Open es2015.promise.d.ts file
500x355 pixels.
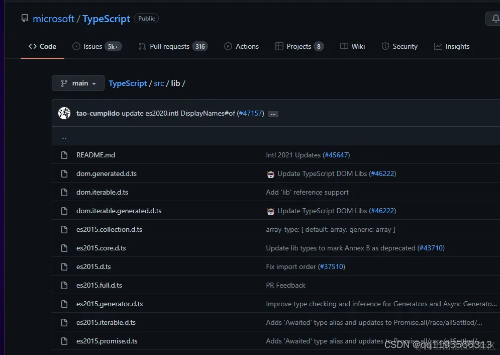pyautogui.click(x=107, y=341)
